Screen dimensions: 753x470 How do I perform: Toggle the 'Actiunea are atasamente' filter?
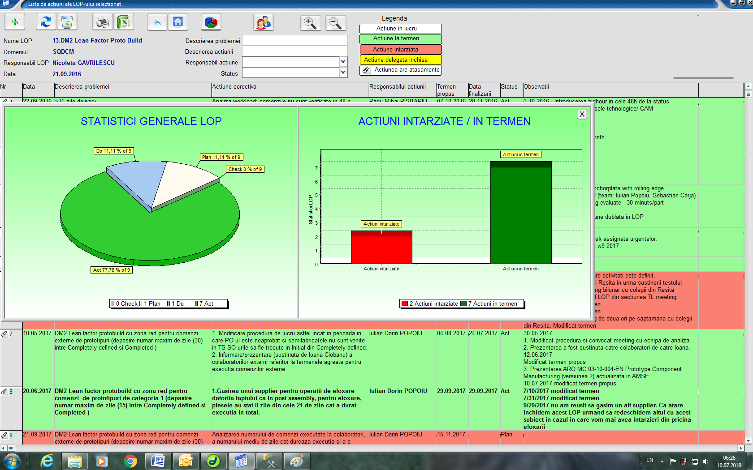400,70
